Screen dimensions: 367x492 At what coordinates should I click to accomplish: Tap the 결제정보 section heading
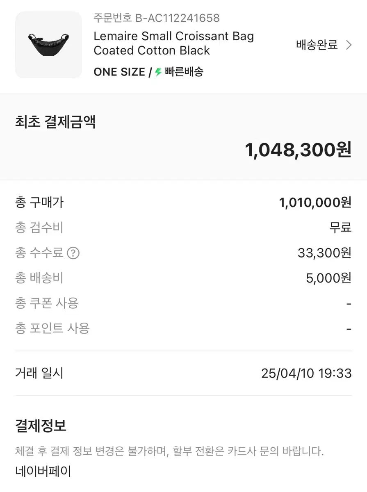tap(41, 426)
